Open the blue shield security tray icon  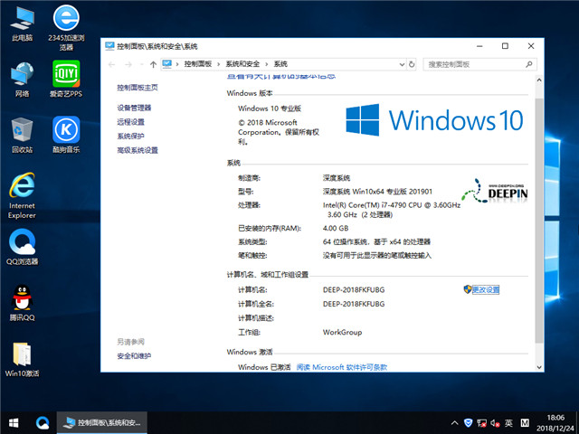pos(469,423)
